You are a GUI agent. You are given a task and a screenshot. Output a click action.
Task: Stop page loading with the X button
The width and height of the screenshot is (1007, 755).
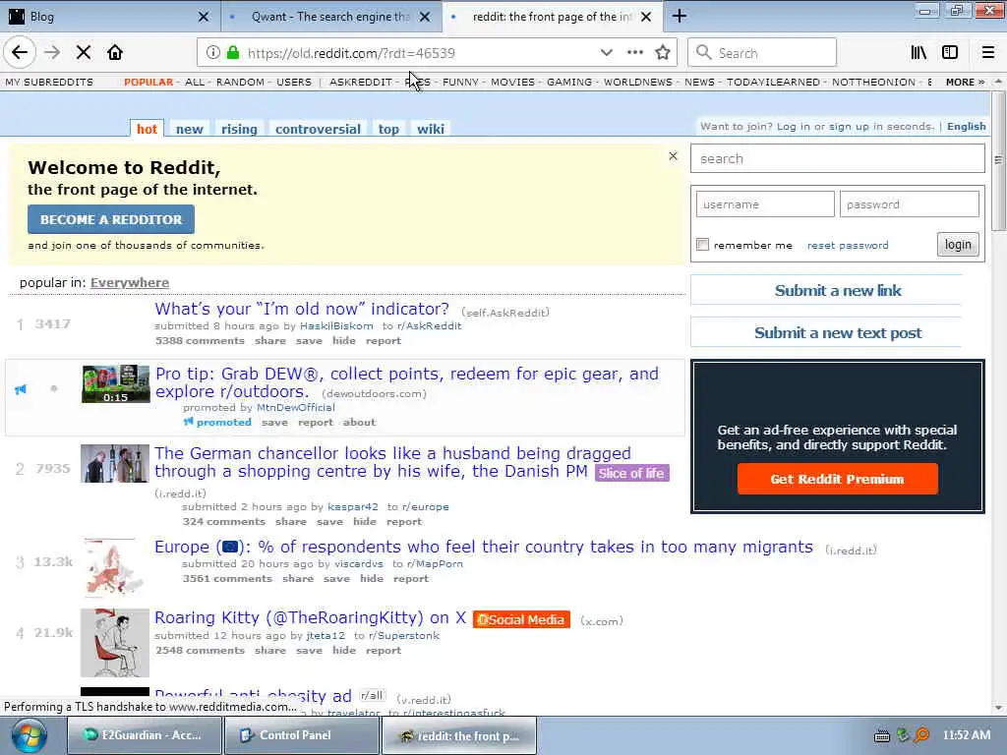tap(84, 53)
